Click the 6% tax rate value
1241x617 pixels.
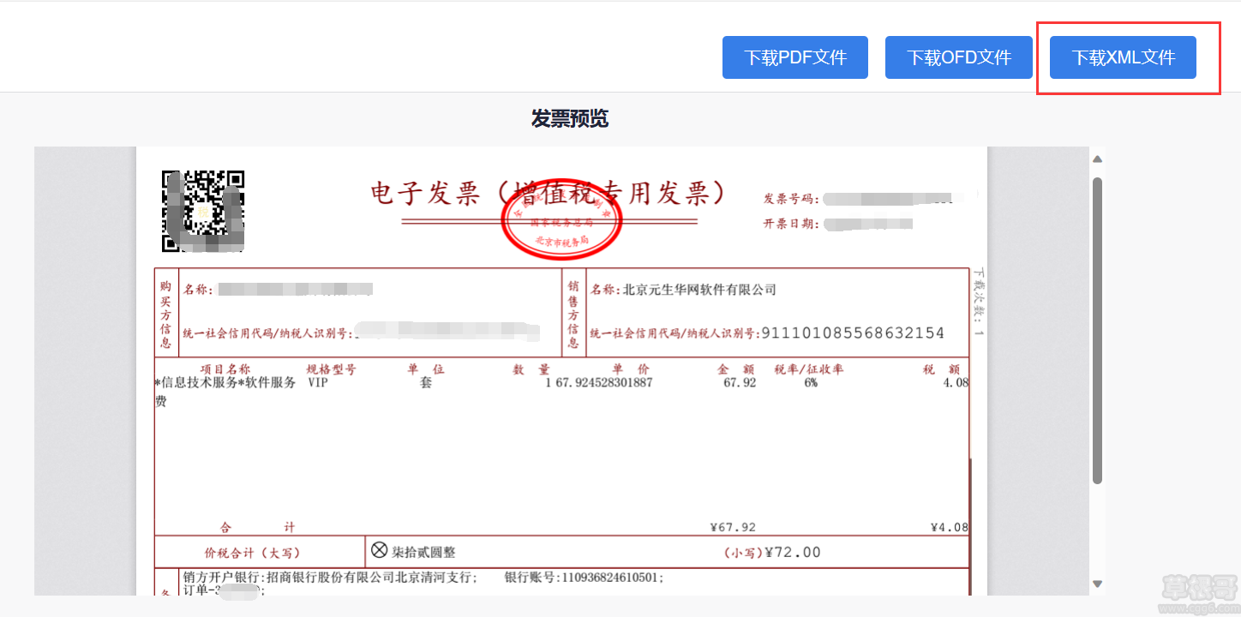(x=810, y=383)
